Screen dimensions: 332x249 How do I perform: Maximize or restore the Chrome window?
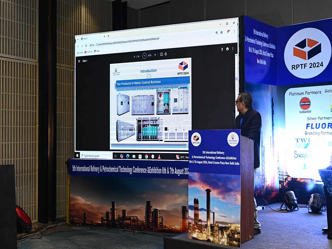tap(227, 23)
